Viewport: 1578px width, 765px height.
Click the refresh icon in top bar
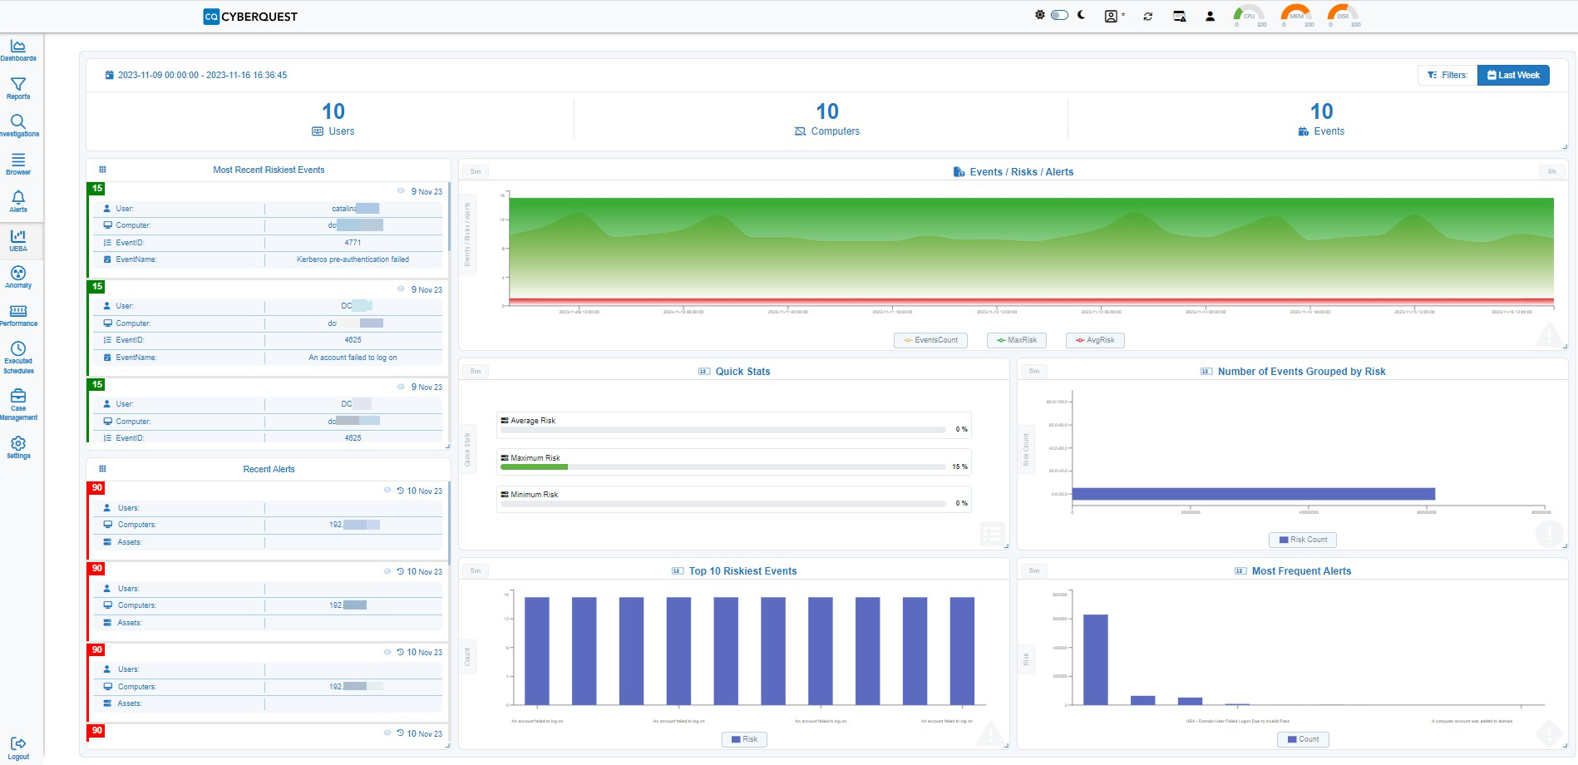1147,16
